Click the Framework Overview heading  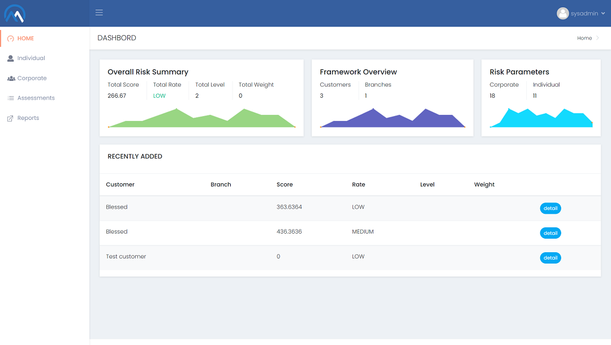tap(358, 72)
